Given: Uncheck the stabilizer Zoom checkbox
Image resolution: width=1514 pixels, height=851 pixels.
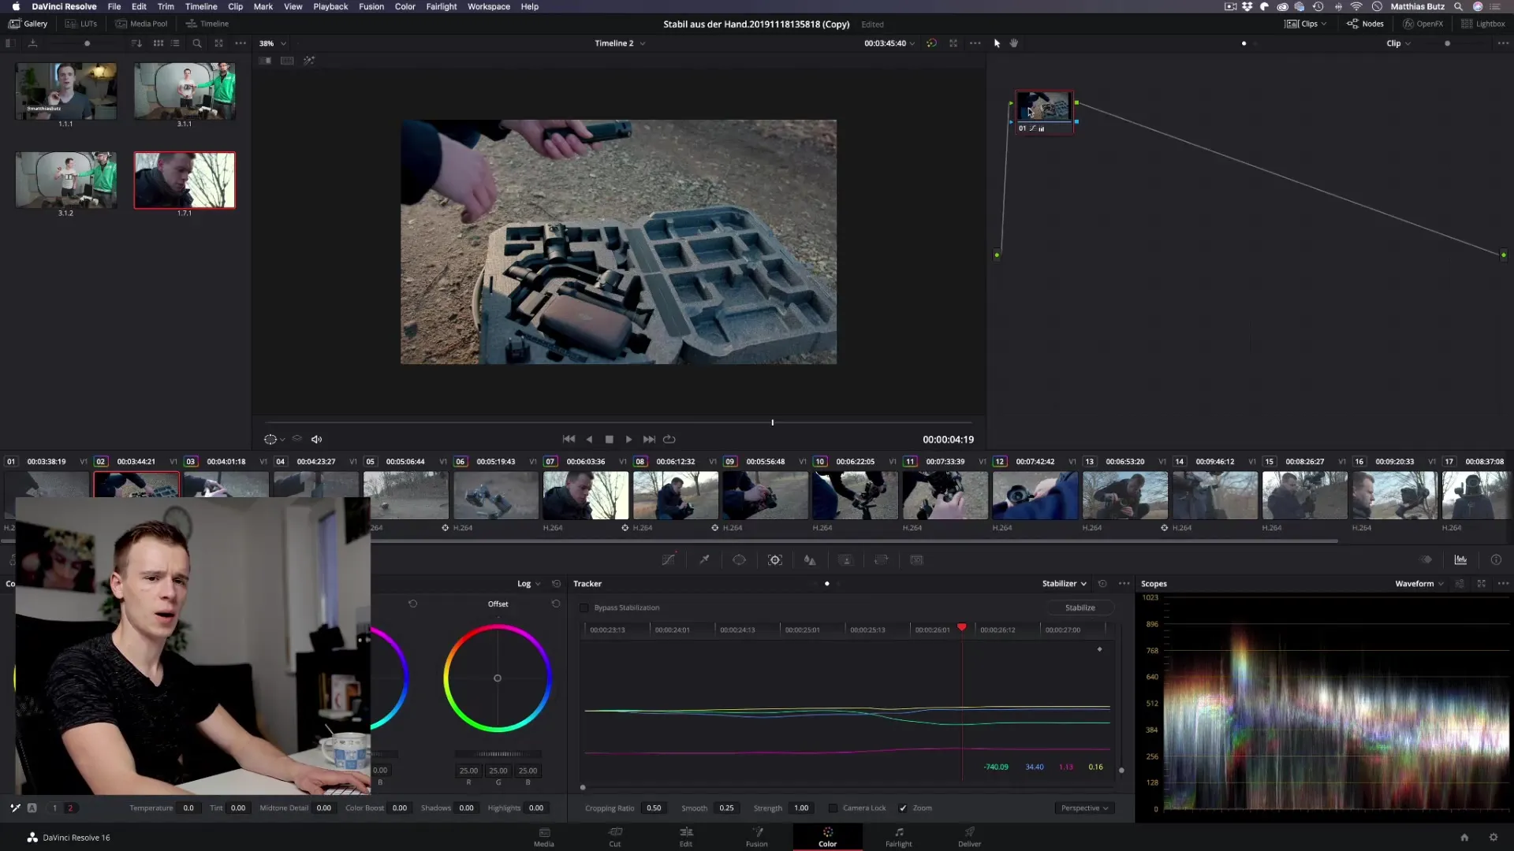Looking at the screenshot, I should (x=903, y=808).
